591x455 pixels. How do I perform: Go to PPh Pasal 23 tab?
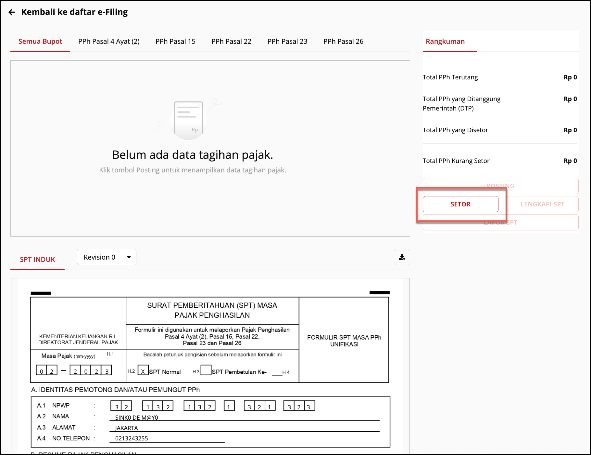(287, 41)
